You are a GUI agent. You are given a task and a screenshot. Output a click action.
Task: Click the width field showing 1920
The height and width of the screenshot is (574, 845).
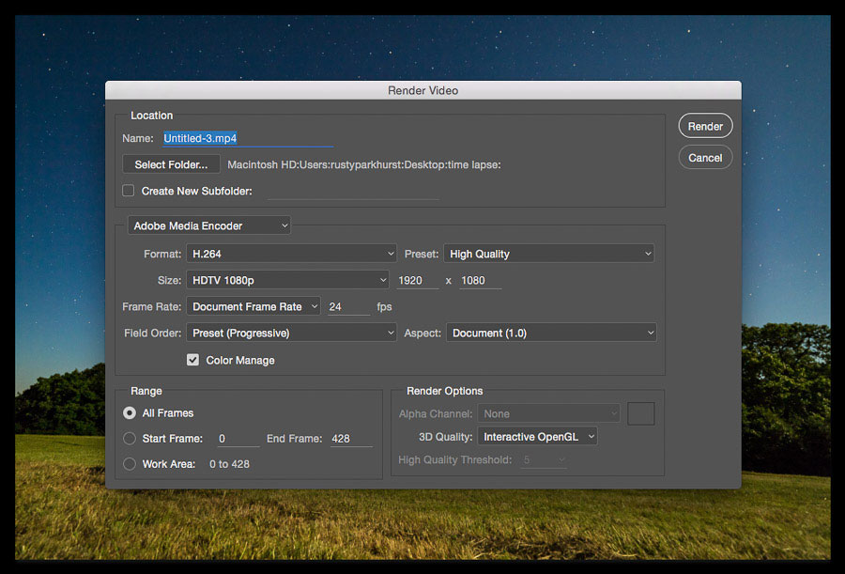click(x=417, y=280)
